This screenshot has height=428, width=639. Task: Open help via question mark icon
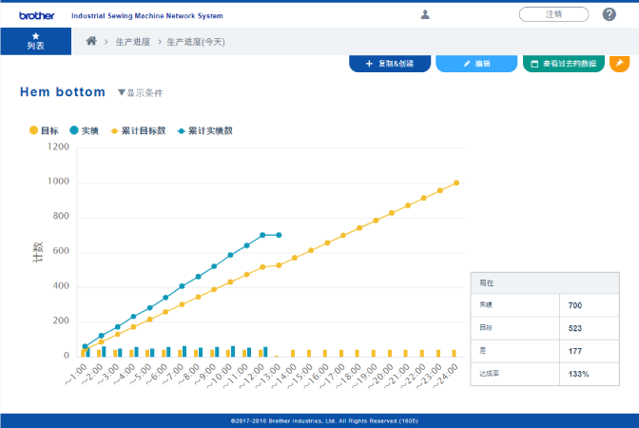click(x=610, y=14)
